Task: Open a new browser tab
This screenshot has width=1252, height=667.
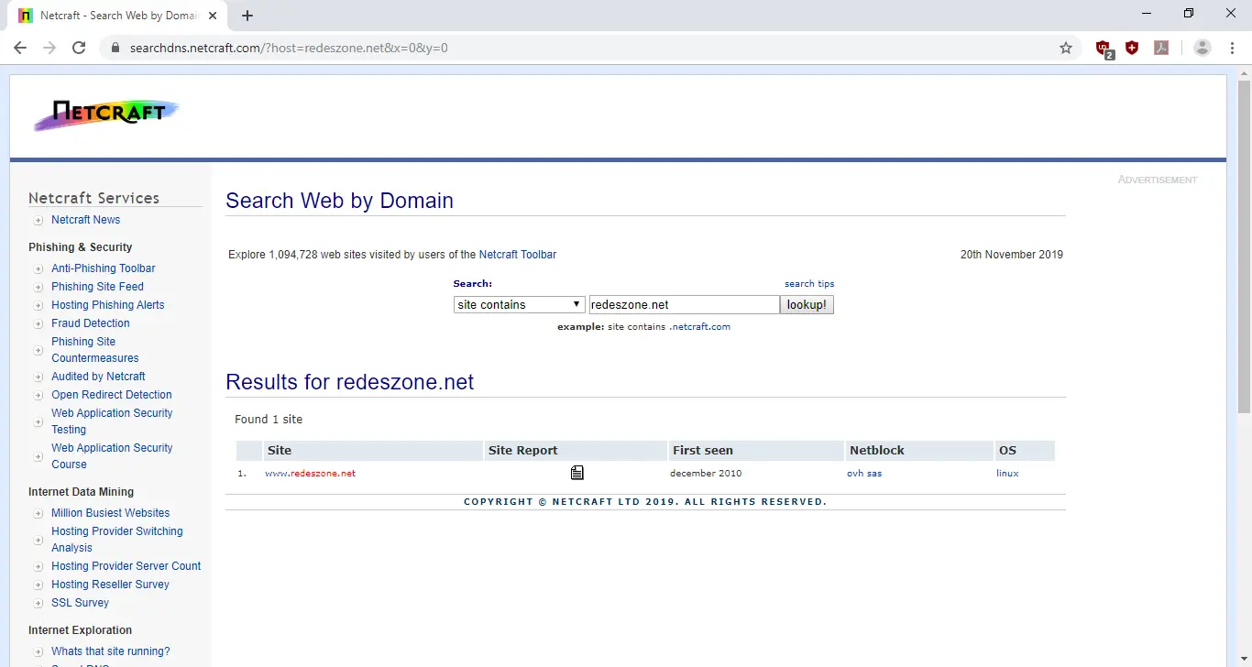Action: coord(247,16)
